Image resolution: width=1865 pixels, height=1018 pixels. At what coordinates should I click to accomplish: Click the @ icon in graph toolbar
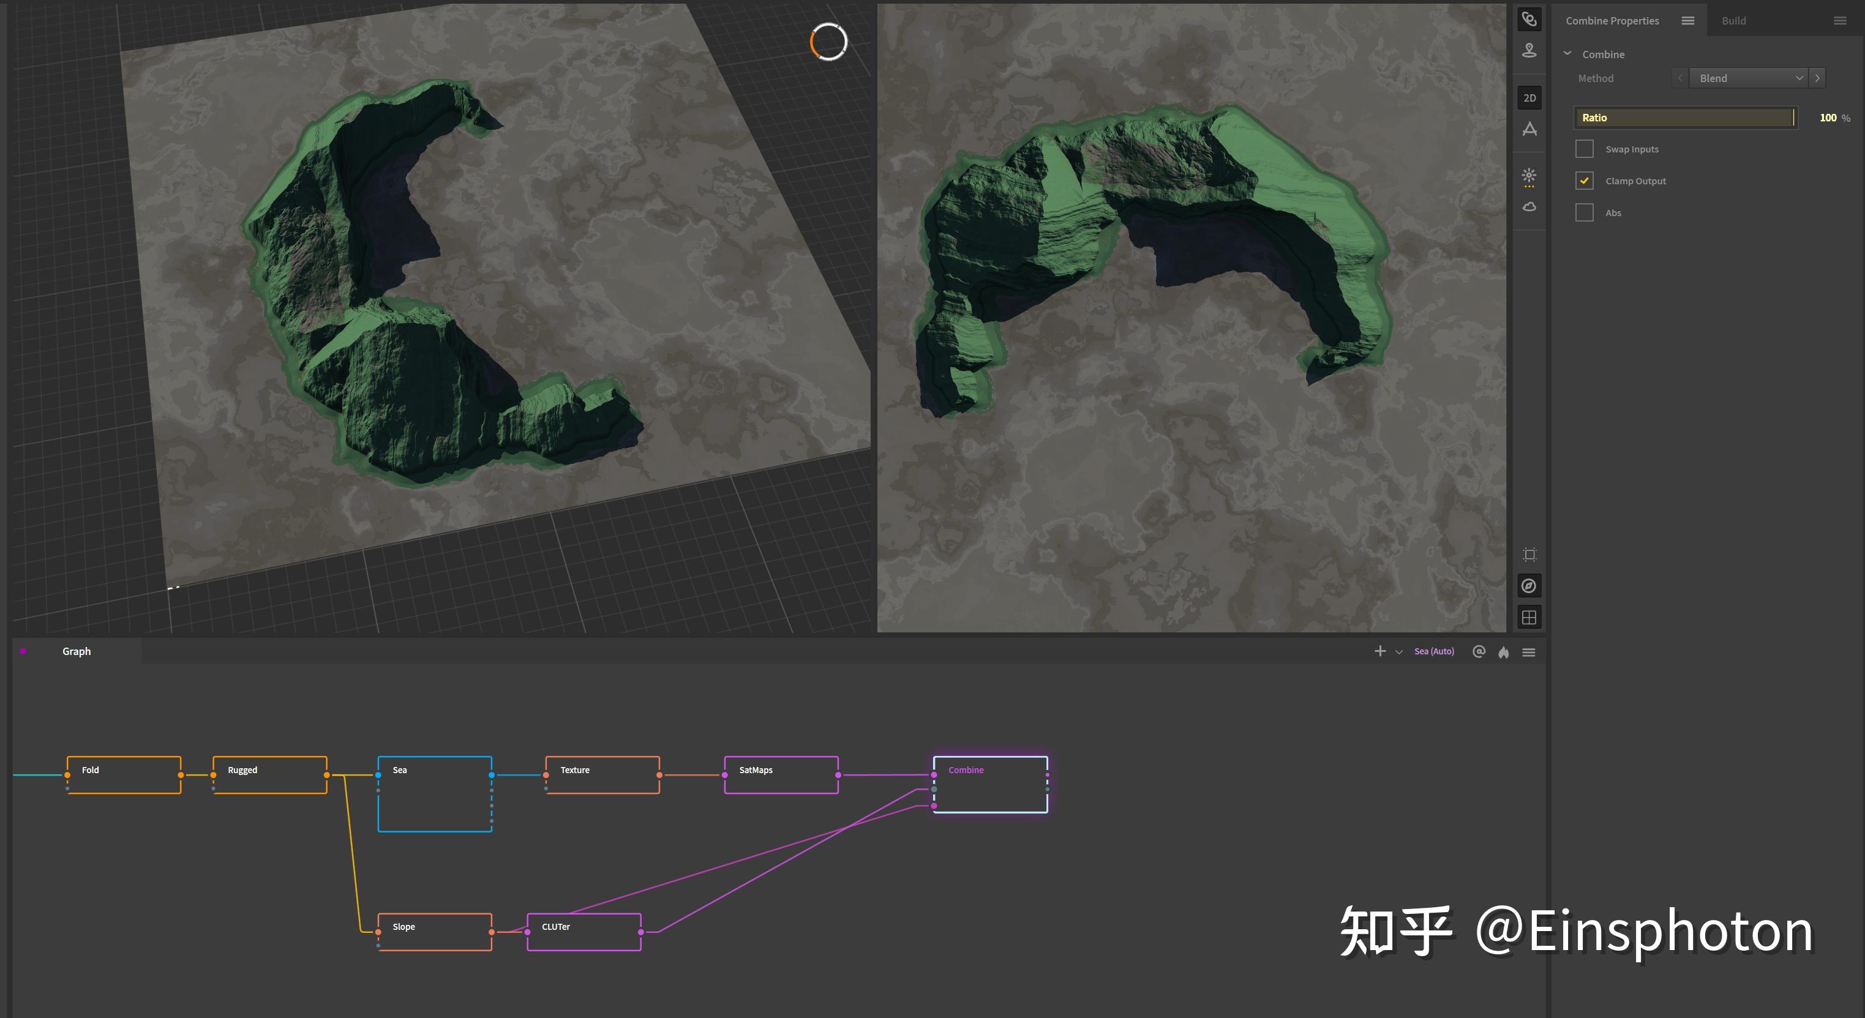(x=1479, y=652)
